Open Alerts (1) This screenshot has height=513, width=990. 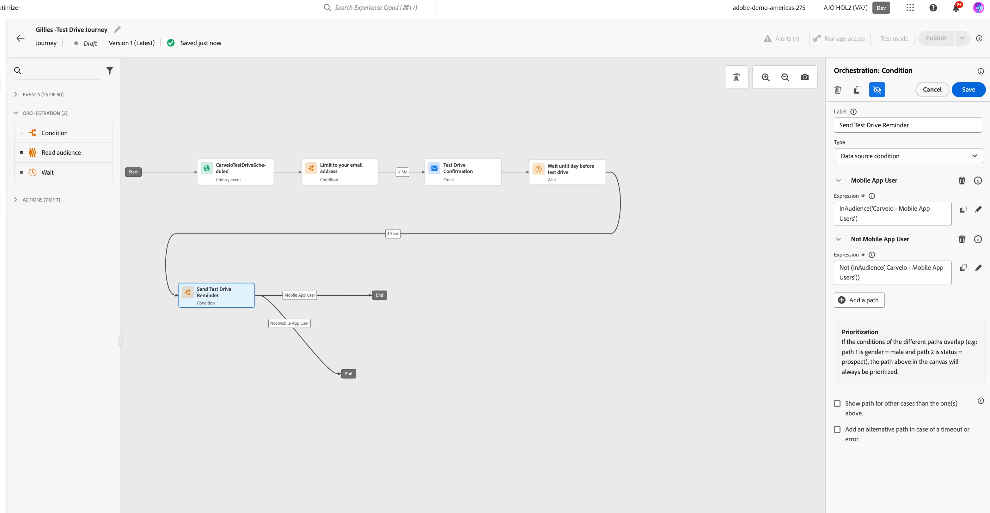pos(782,39)
